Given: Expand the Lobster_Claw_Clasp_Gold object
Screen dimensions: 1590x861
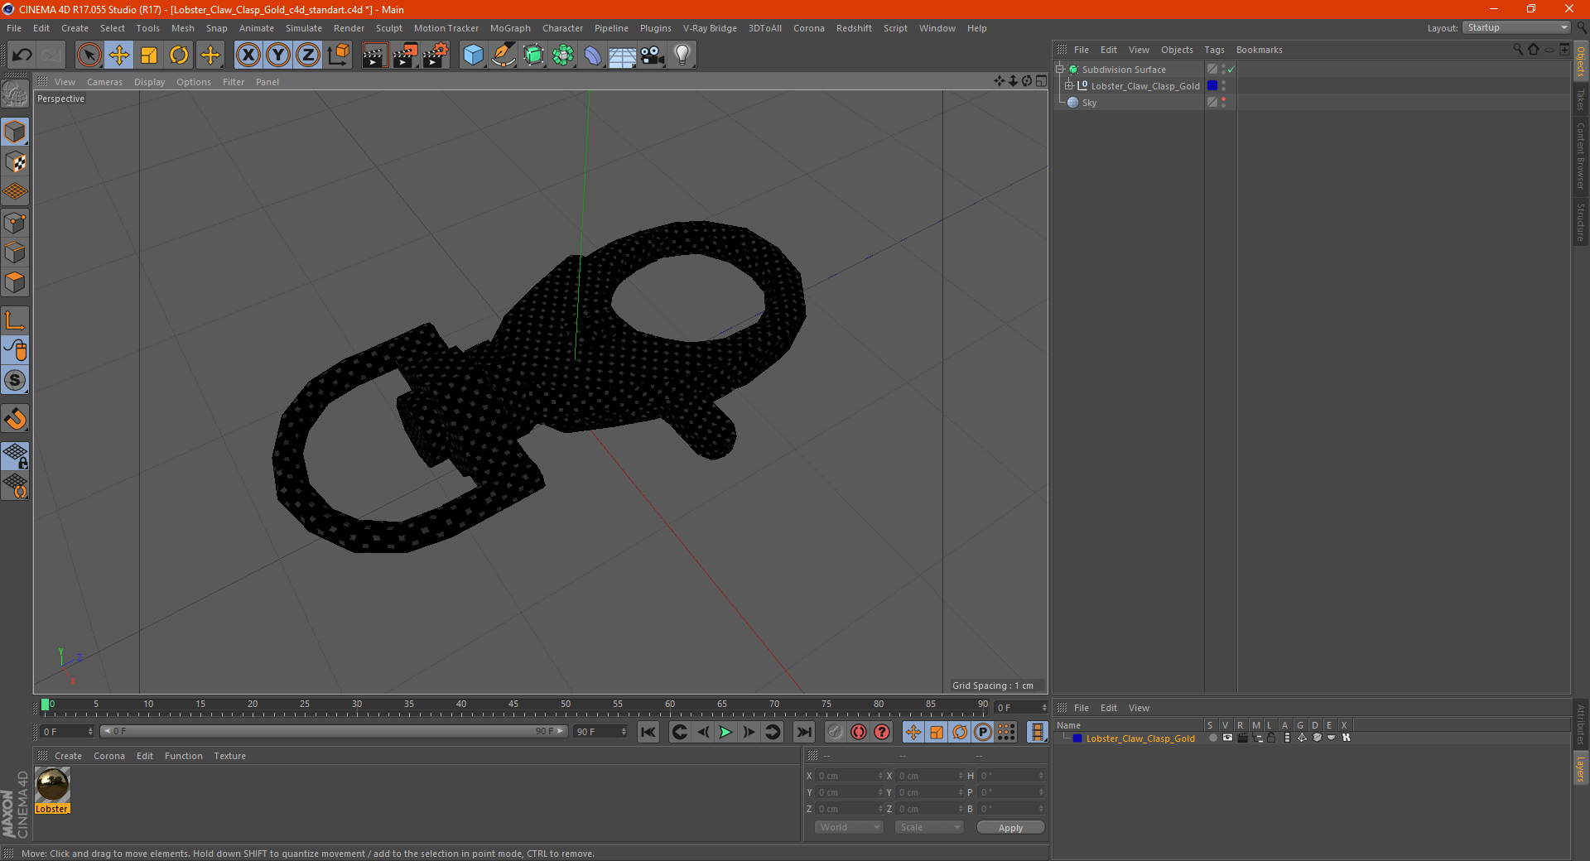Looking at the screenshot, I should point(1068,86).
